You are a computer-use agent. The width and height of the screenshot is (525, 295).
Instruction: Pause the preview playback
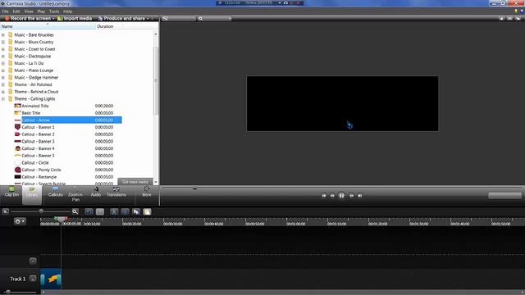(341, 195)
